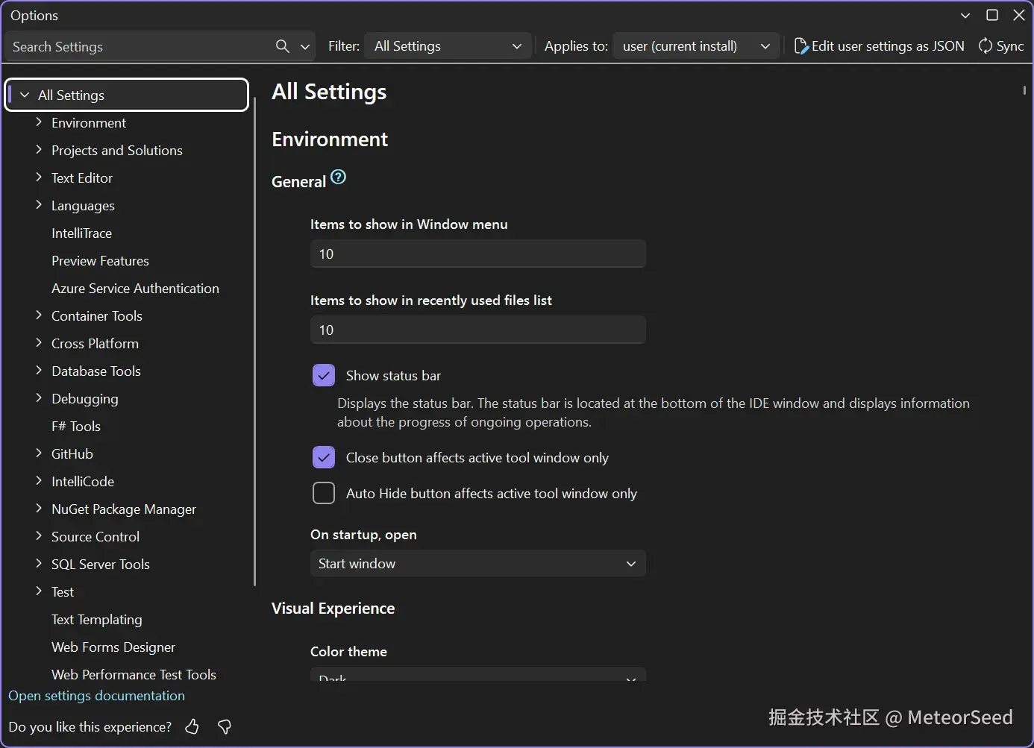Open the On startup Start window dropdown
The width and height of the screenshot is (1034, 748).
point(477,564)
